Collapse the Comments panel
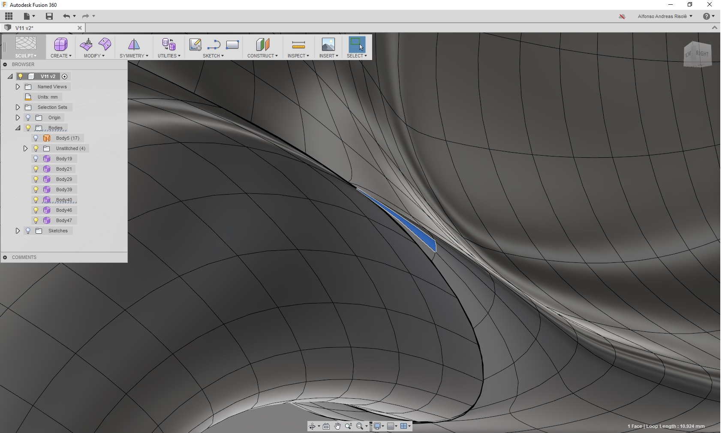This screenshot has width=722, height=433. pyautogui.click(x=5, y=257)
